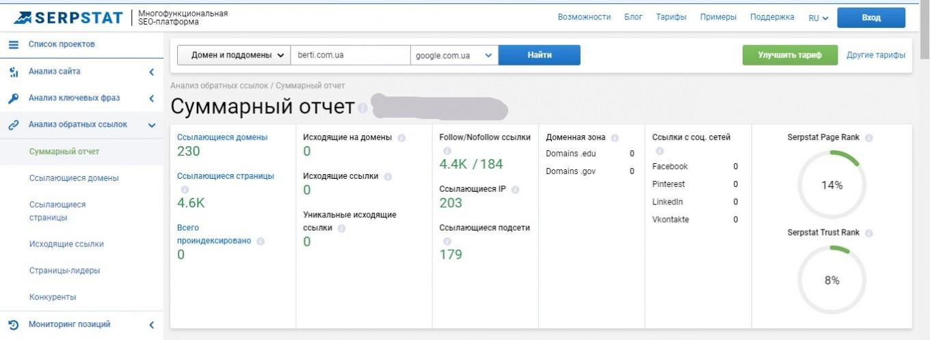Click the hamburger icon beside Список проектов
This screenshot has width=930, height=340.
13,44
